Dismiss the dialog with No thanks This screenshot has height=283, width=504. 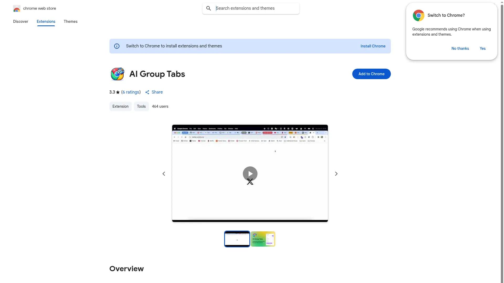pyautogui.click(x=460, y=48)
